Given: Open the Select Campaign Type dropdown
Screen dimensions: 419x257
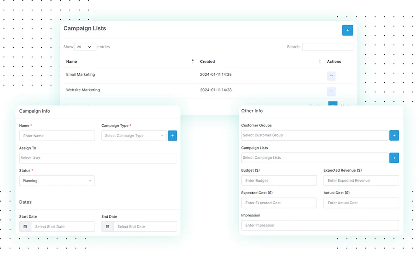Looking at the screenshot, I should [x=133, y=135].
